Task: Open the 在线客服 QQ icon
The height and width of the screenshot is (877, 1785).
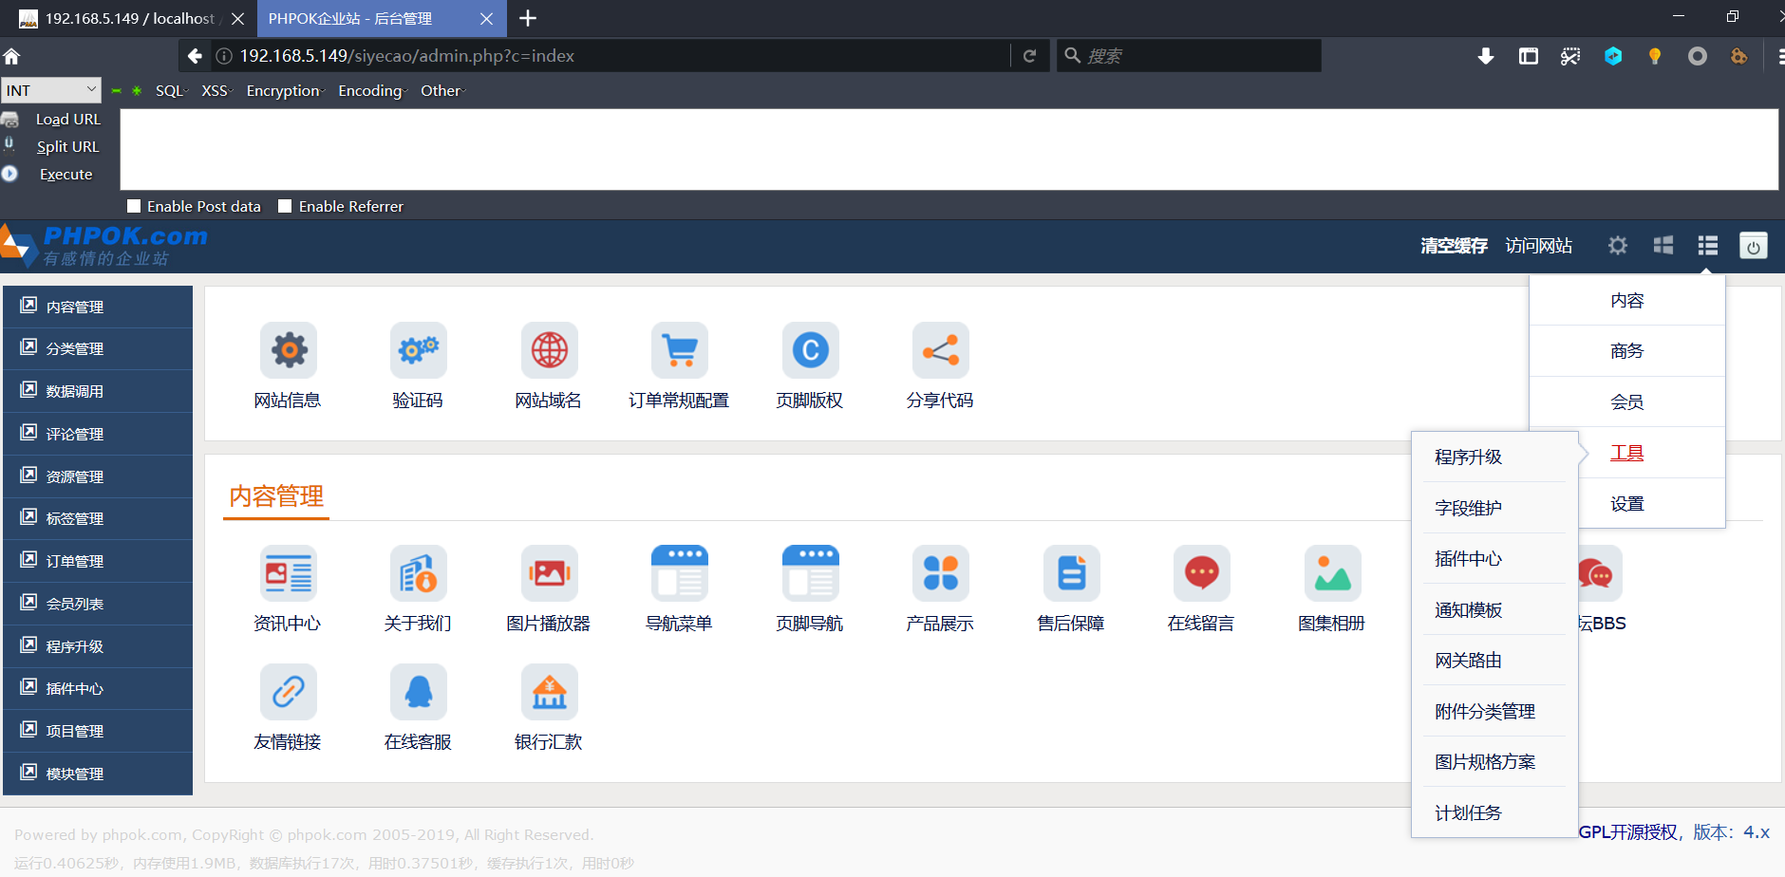Action: tap(419, 692)
